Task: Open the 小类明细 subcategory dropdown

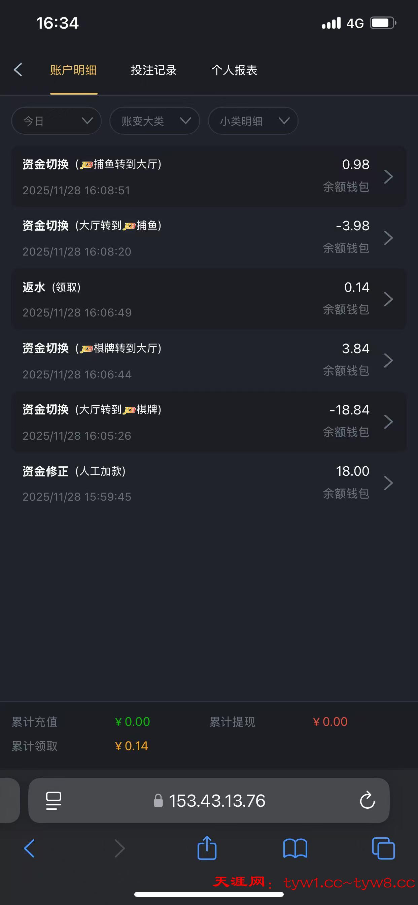Action: [x=253, y=121]
